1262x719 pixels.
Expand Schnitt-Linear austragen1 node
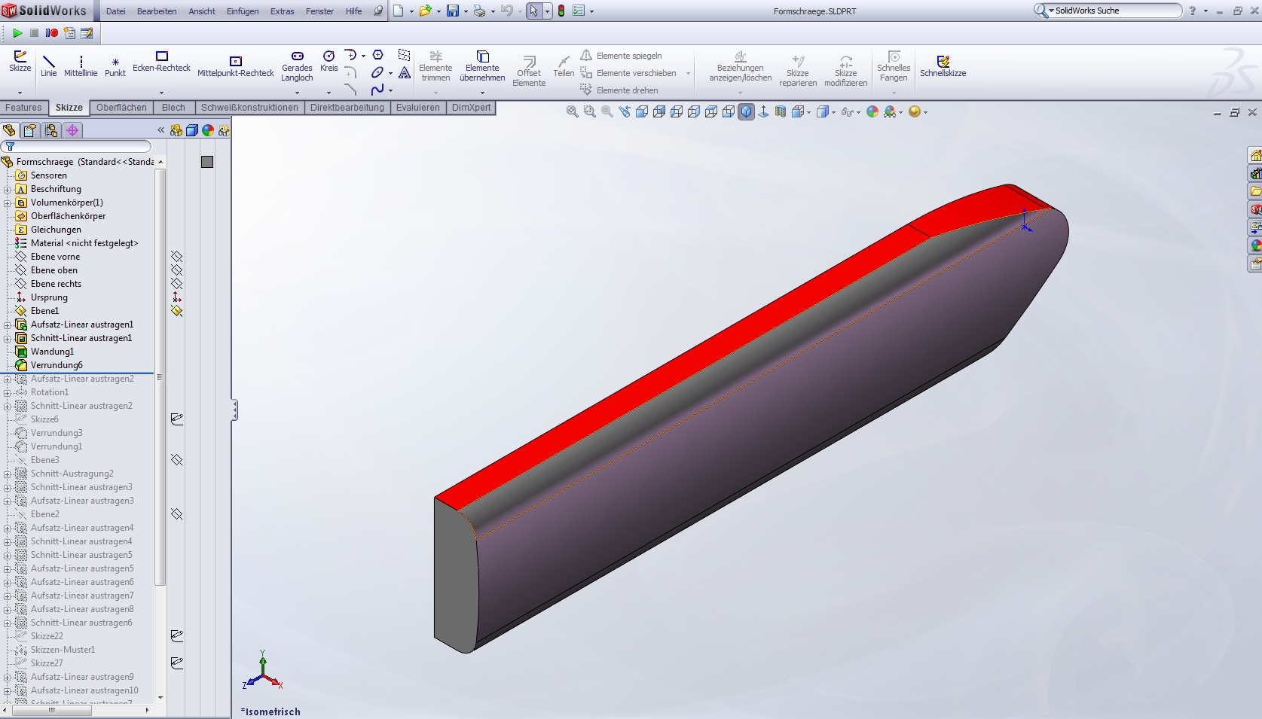tap(8, 338)
